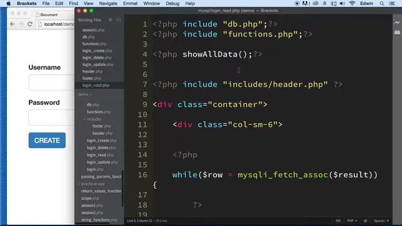Open the Notification Center list icon
The width and height of the screenshot is (402, 226).
[x=392, y=3]
